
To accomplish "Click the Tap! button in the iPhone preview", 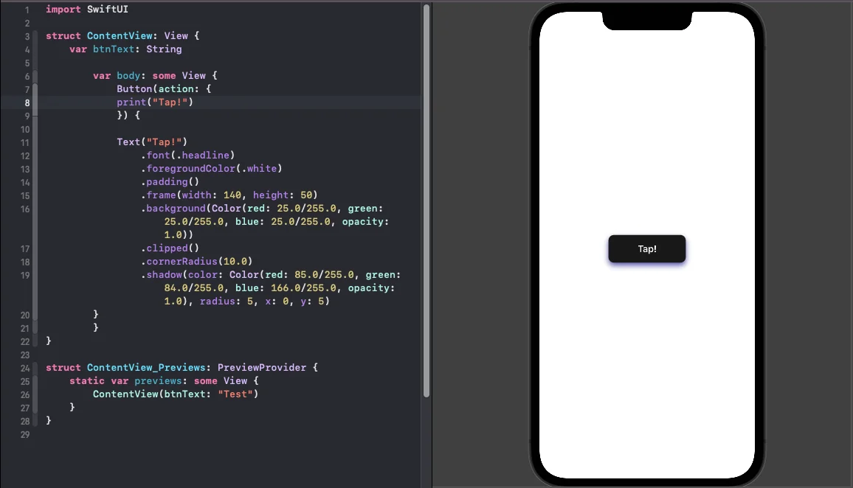I will point(647,249).
